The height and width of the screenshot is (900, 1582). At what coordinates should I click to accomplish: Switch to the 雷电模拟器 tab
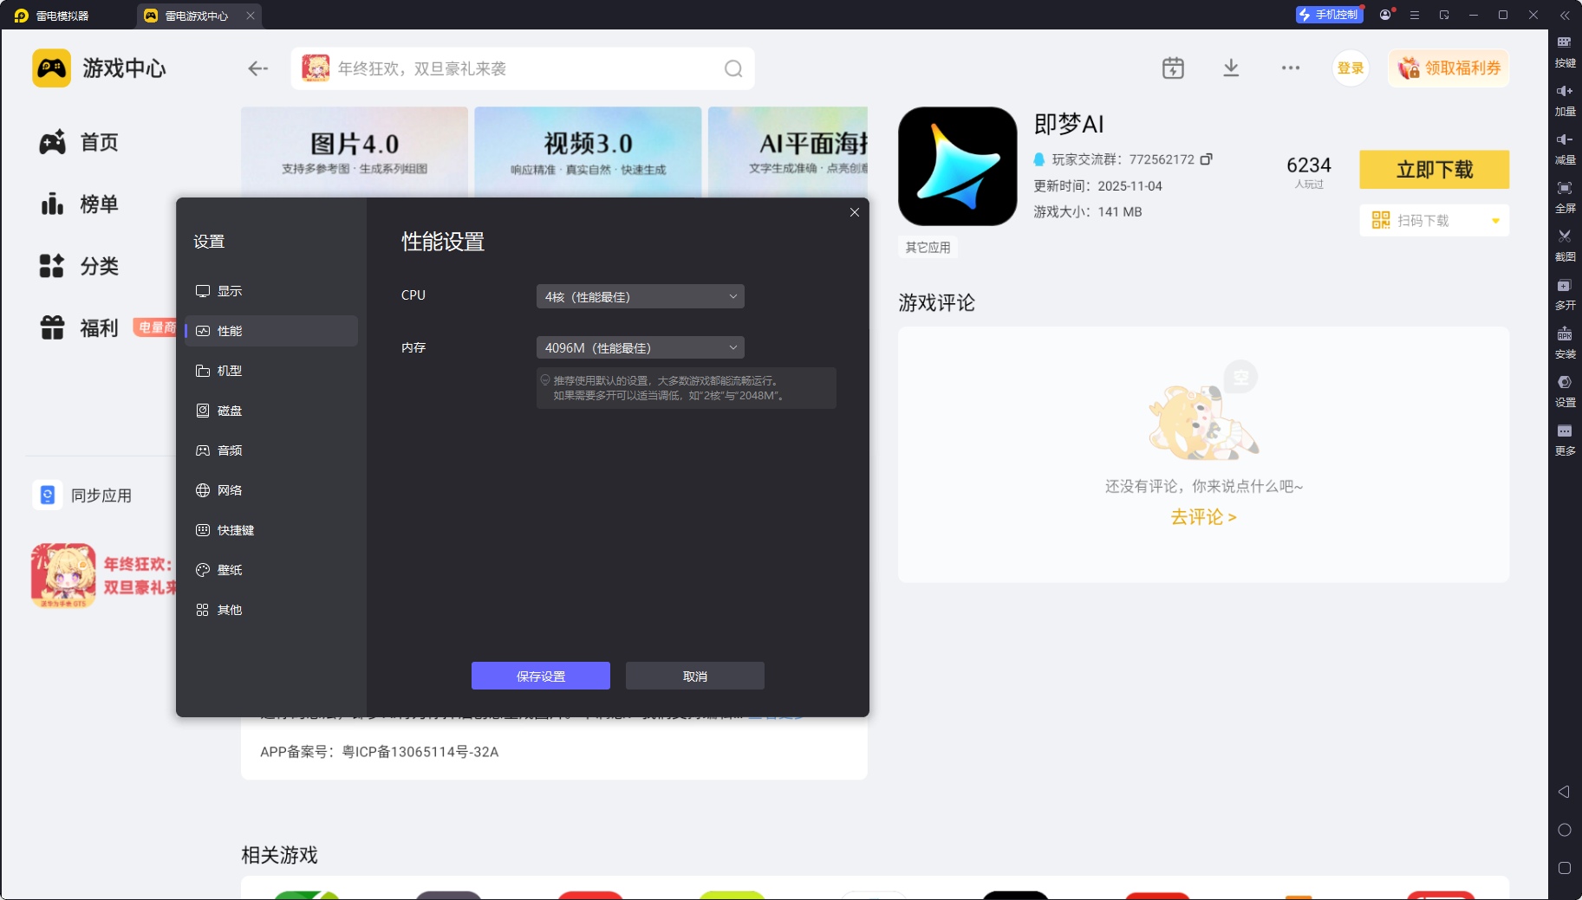point(53,16)
